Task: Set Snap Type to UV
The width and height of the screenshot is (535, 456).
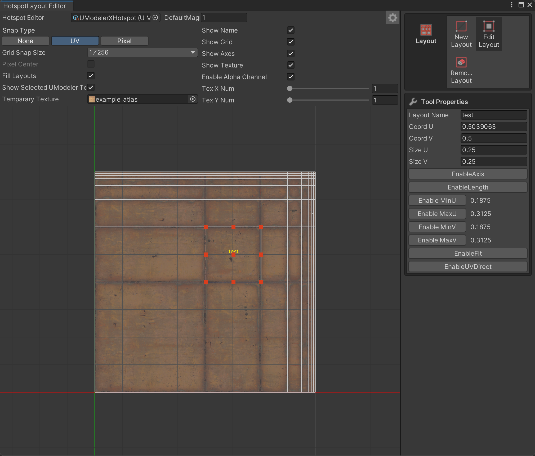Action: pos(75,41)
